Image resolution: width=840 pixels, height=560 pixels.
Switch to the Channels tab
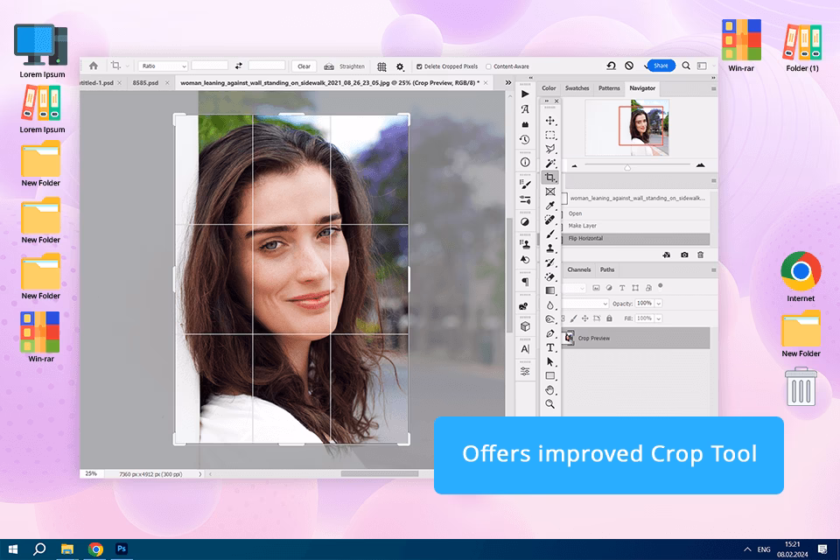[x=579, y=269]
